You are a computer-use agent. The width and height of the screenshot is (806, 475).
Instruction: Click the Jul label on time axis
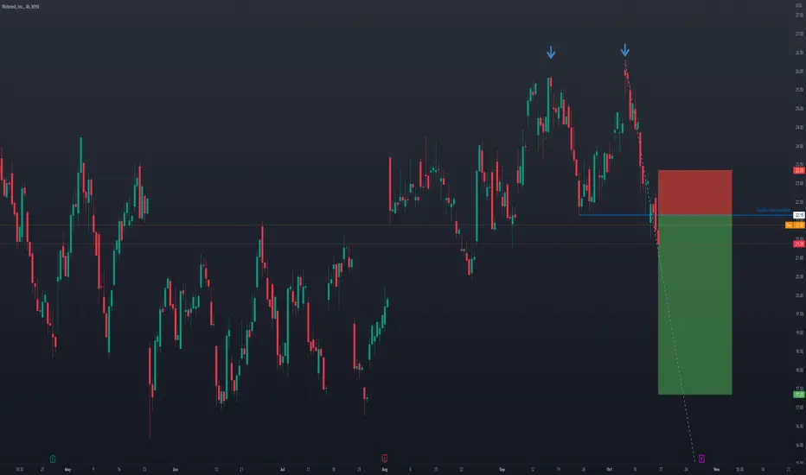pos(282,469)
